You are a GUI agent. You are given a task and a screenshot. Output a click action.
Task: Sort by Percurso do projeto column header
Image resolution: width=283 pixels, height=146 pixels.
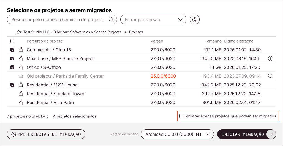click(x=45, y=41)
